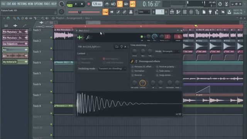
Task: Enable the Remove DC offset checkbox
Action: [132, 67]
